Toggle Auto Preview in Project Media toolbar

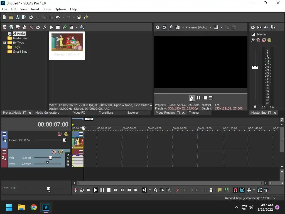[64, 27]
